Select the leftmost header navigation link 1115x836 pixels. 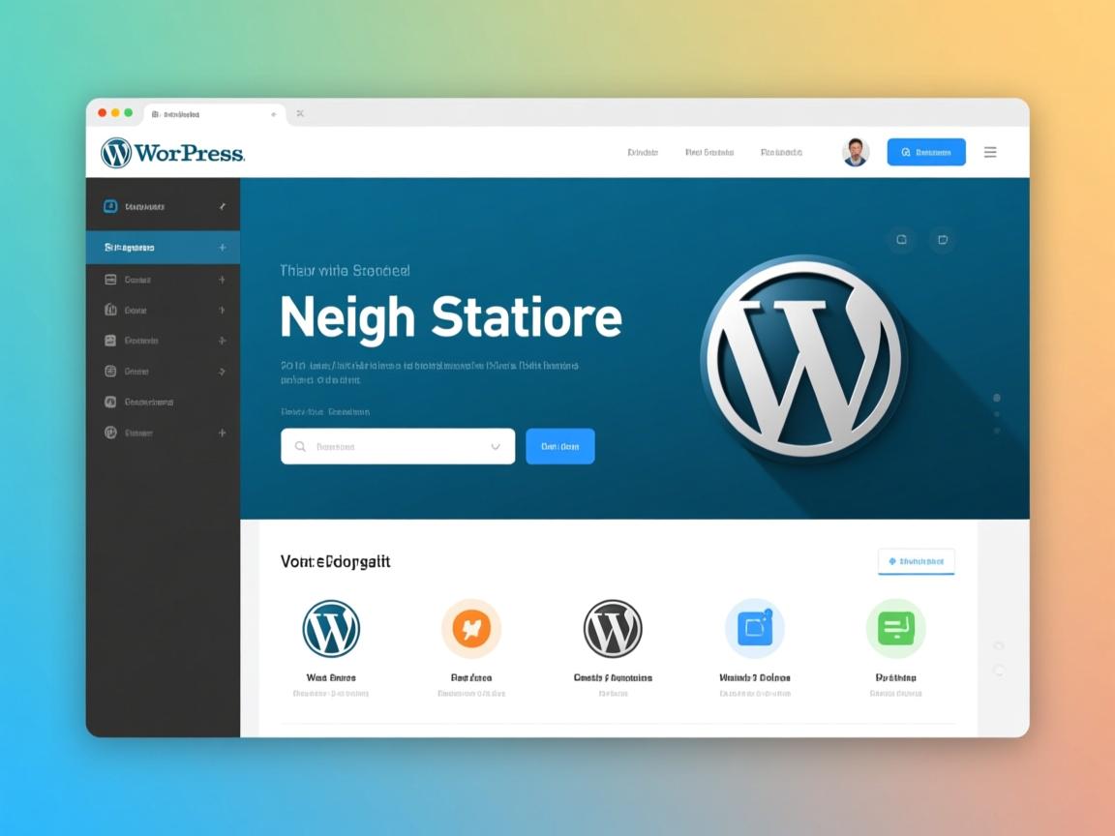(x=643, y=152)
